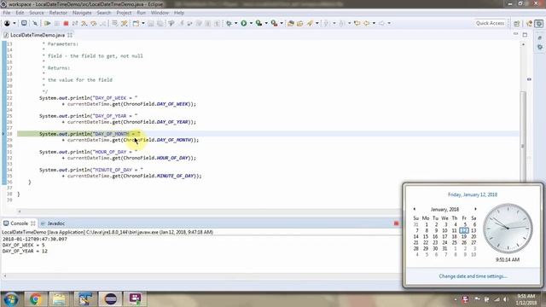Image resolution: width=546 pixels, height=307 pixels.
Task: Click Change date and time settings link
Action: tap(473, 276)
